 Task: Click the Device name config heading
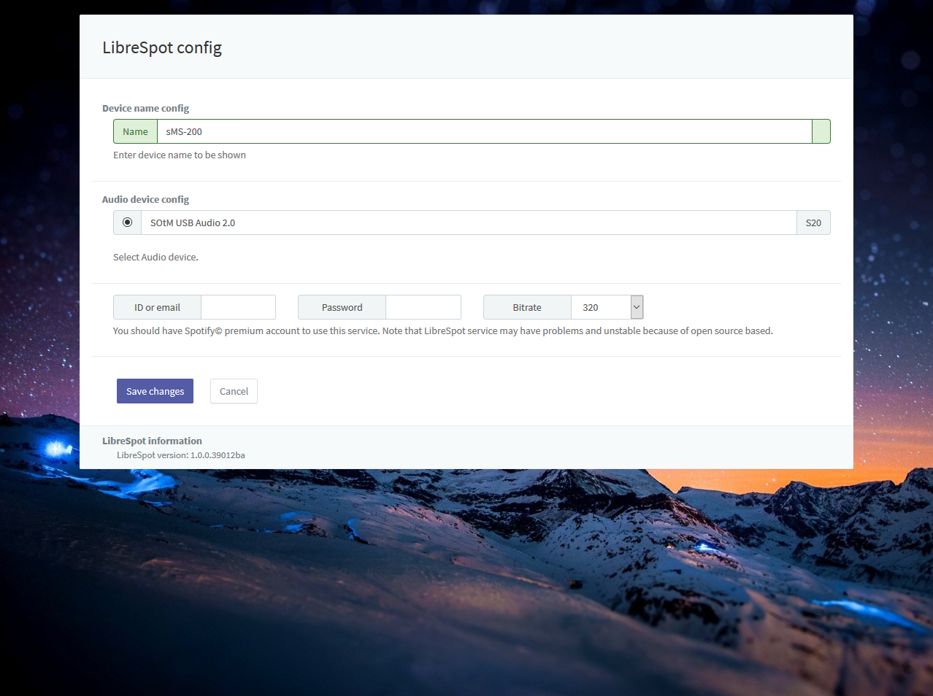[x=145, y=108]
